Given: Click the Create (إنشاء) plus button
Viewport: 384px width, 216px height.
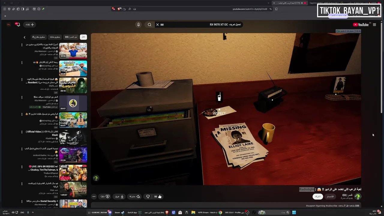Looking at the screenshot, I should pyautogui.click(x=30, y=25).
